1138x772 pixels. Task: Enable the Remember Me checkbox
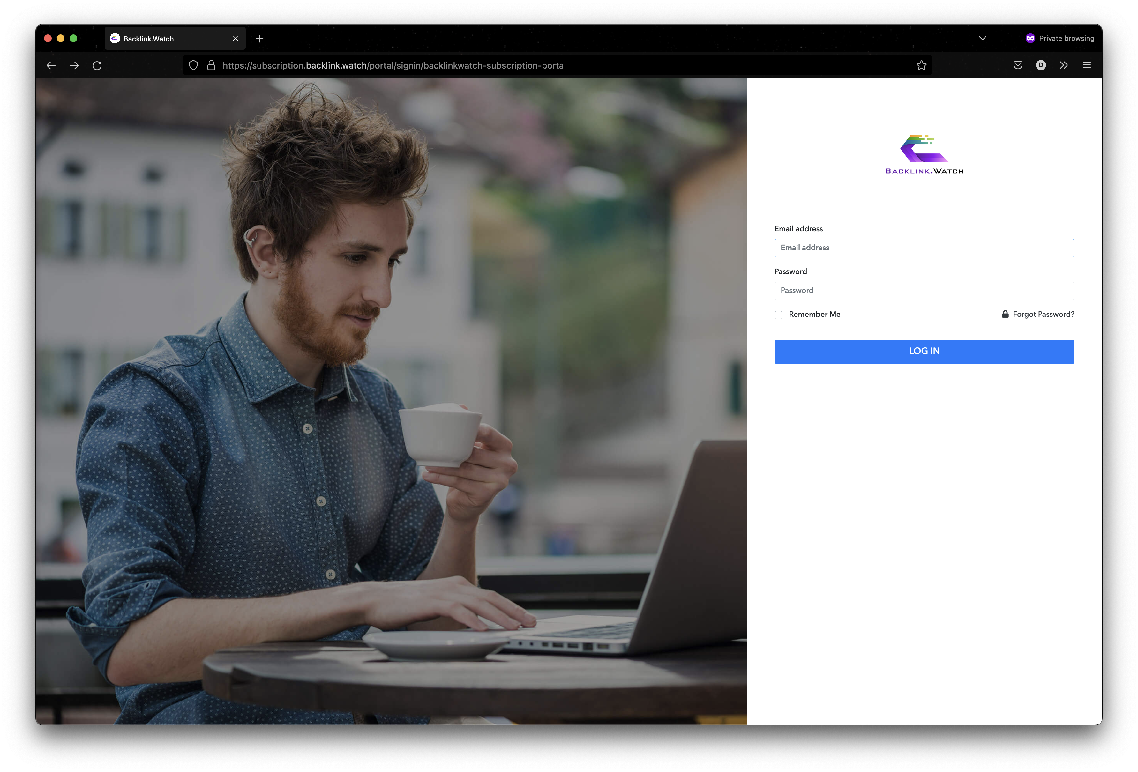point(778,315)
